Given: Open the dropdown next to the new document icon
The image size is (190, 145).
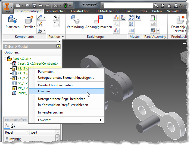Looking at the screenshot, I should [23, 5].
